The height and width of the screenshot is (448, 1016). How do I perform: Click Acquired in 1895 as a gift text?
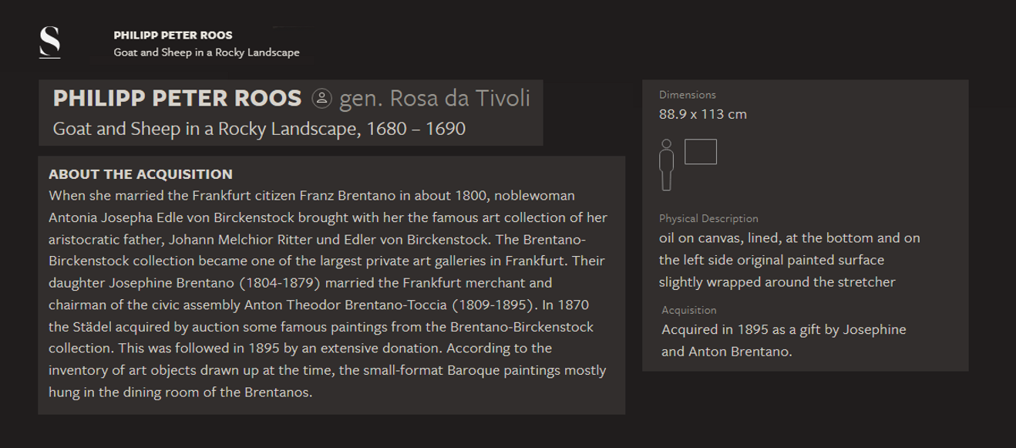[784, 341]
